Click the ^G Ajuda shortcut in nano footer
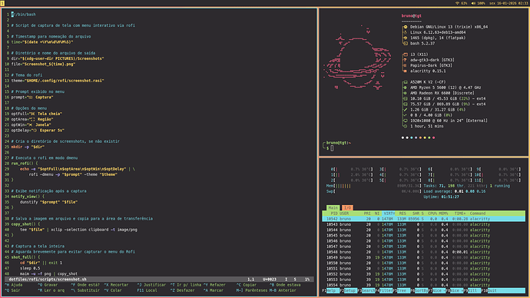Image resolution: width=530 pixels, height=298 pixels. pyautogui.click(x=14, y=285)
